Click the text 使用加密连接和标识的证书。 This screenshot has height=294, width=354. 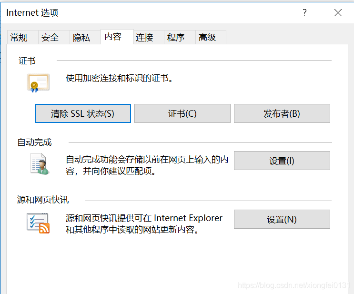pos(120,78)
